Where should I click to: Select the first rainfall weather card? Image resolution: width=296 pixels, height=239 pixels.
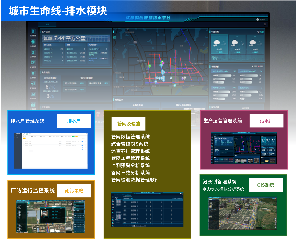[219, 45]
